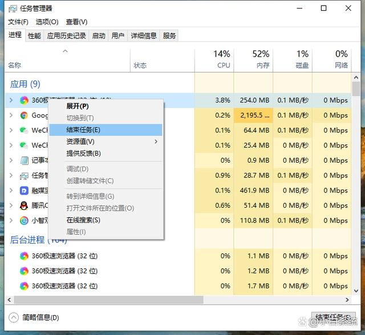Choose 展开(P) in the context menu
Screen dimensions: 365x335
point(106,106)
